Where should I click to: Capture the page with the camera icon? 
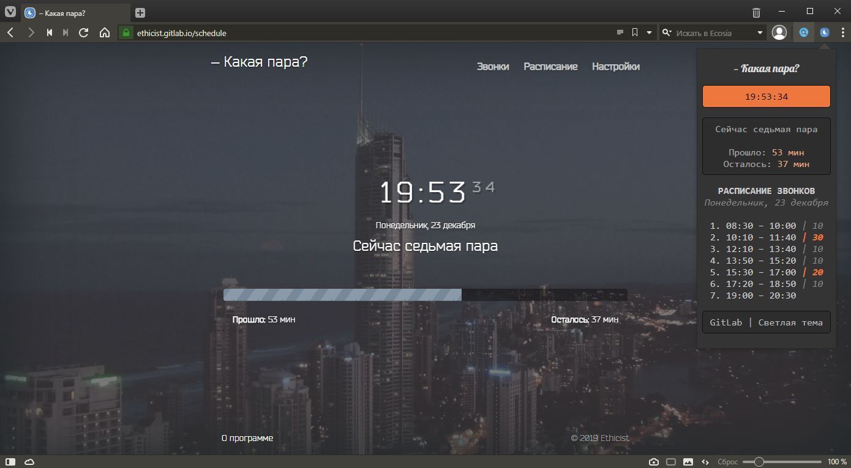click(654, 461)
